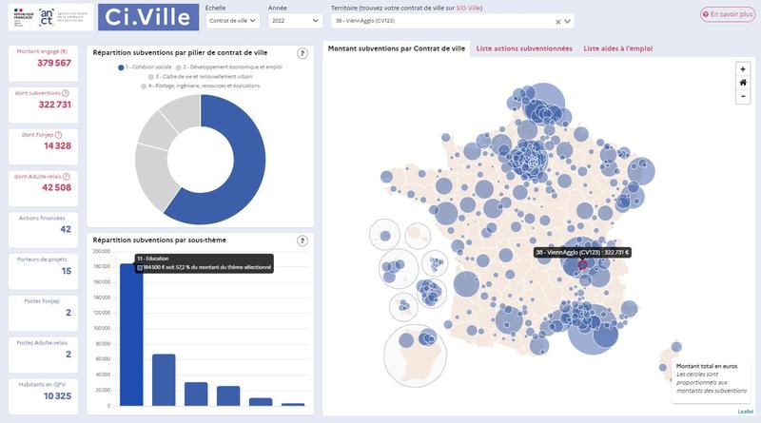
Task: Zoom in on the map
Action: pyautogui.click(x=742, y=68)
